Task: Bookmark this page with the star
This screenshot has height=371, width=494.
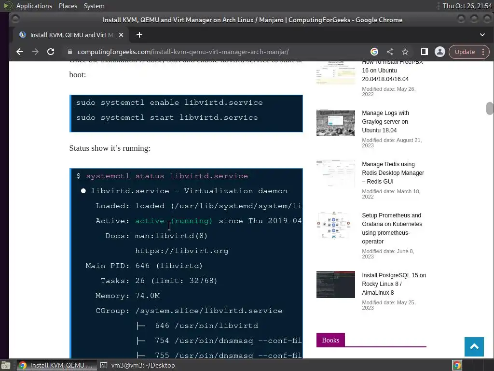Action: (405, 52)
